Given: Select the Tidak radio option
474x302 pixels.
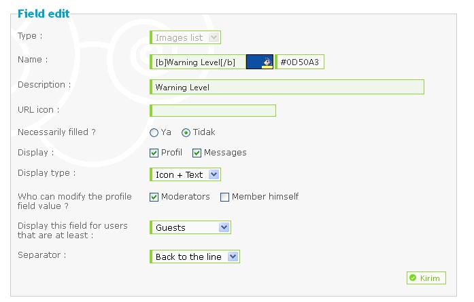Looking at the screenshot, I should pos(186,133).
